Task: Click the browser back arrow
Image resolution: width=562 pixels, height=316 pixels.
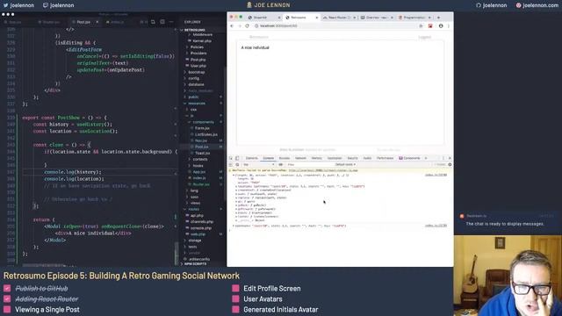Action: pyautogui.click(x=232, y=25)
